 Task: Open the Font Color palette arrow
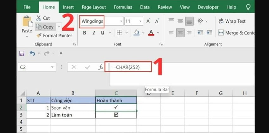158,33
